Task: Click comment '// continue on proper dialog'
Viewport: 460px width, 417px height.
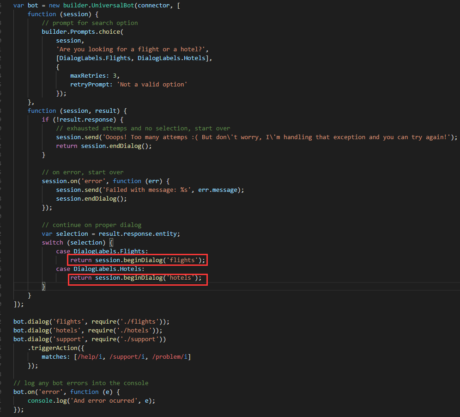Action: tap(91, 225)
